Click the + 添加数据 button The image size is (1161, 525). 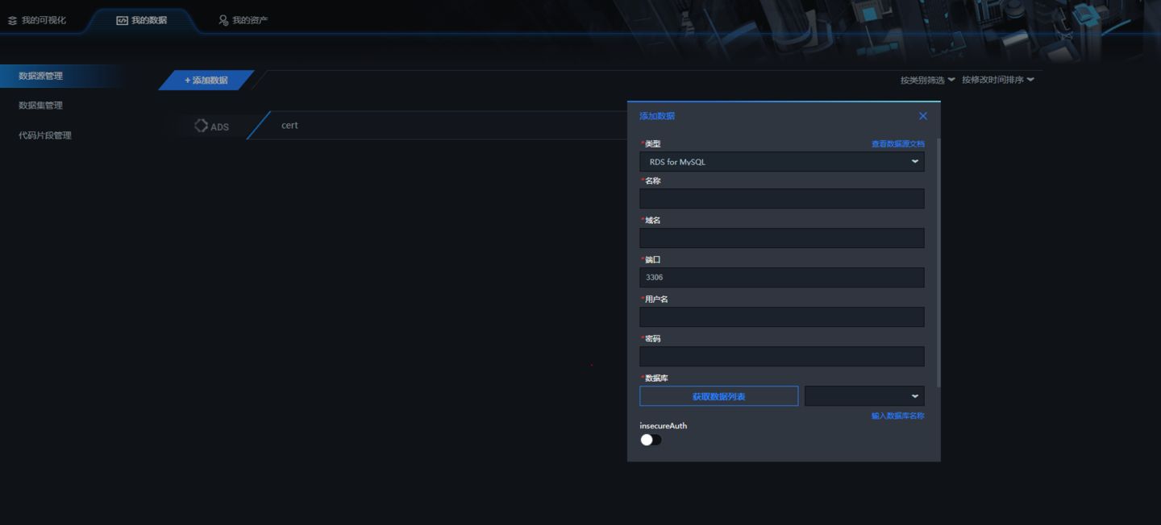(x=206, y=81)
